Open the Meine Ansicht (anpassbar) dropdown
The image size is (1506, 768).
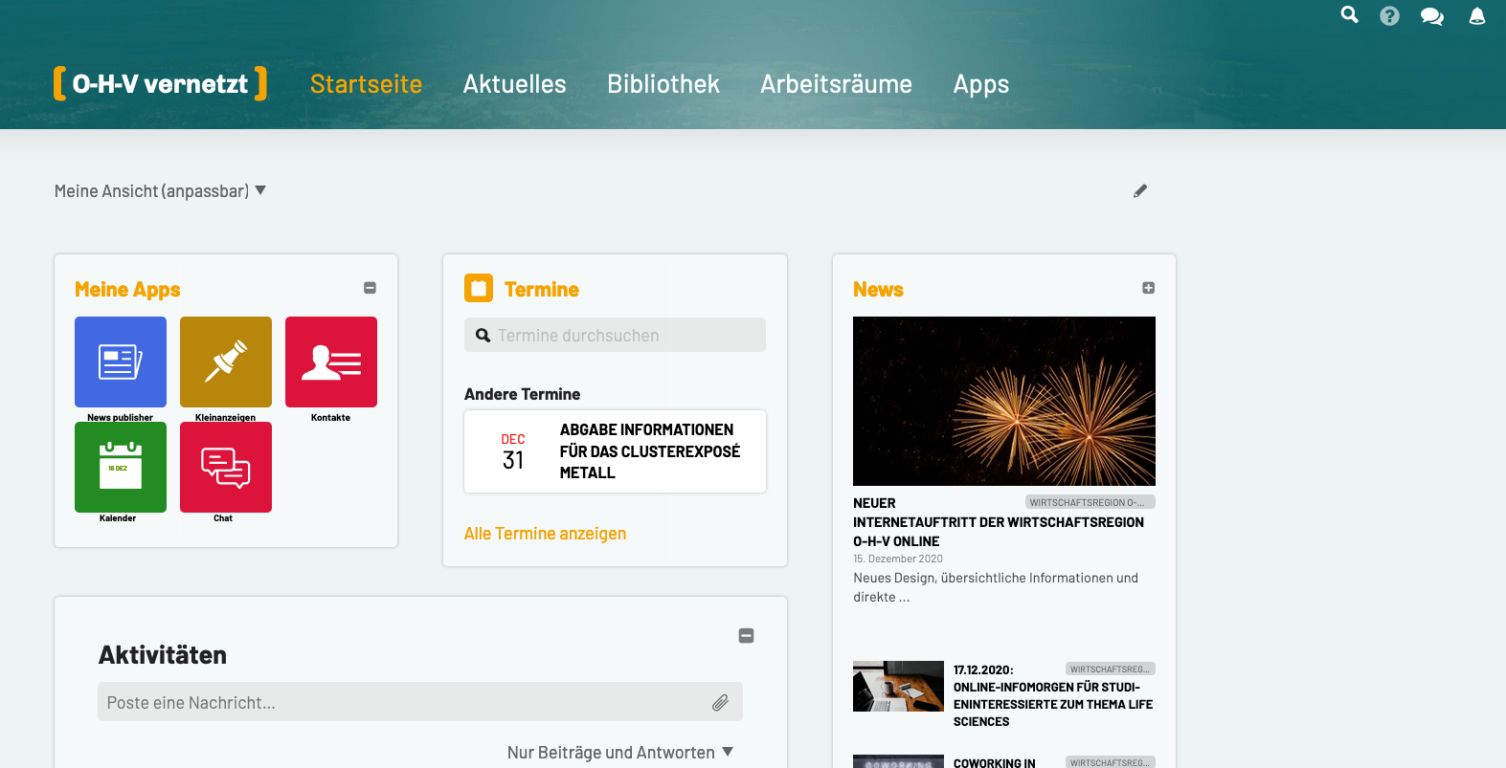click(160, 191)
